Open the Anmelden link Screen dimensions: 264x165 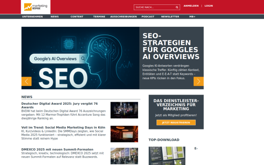click(191, 6)
